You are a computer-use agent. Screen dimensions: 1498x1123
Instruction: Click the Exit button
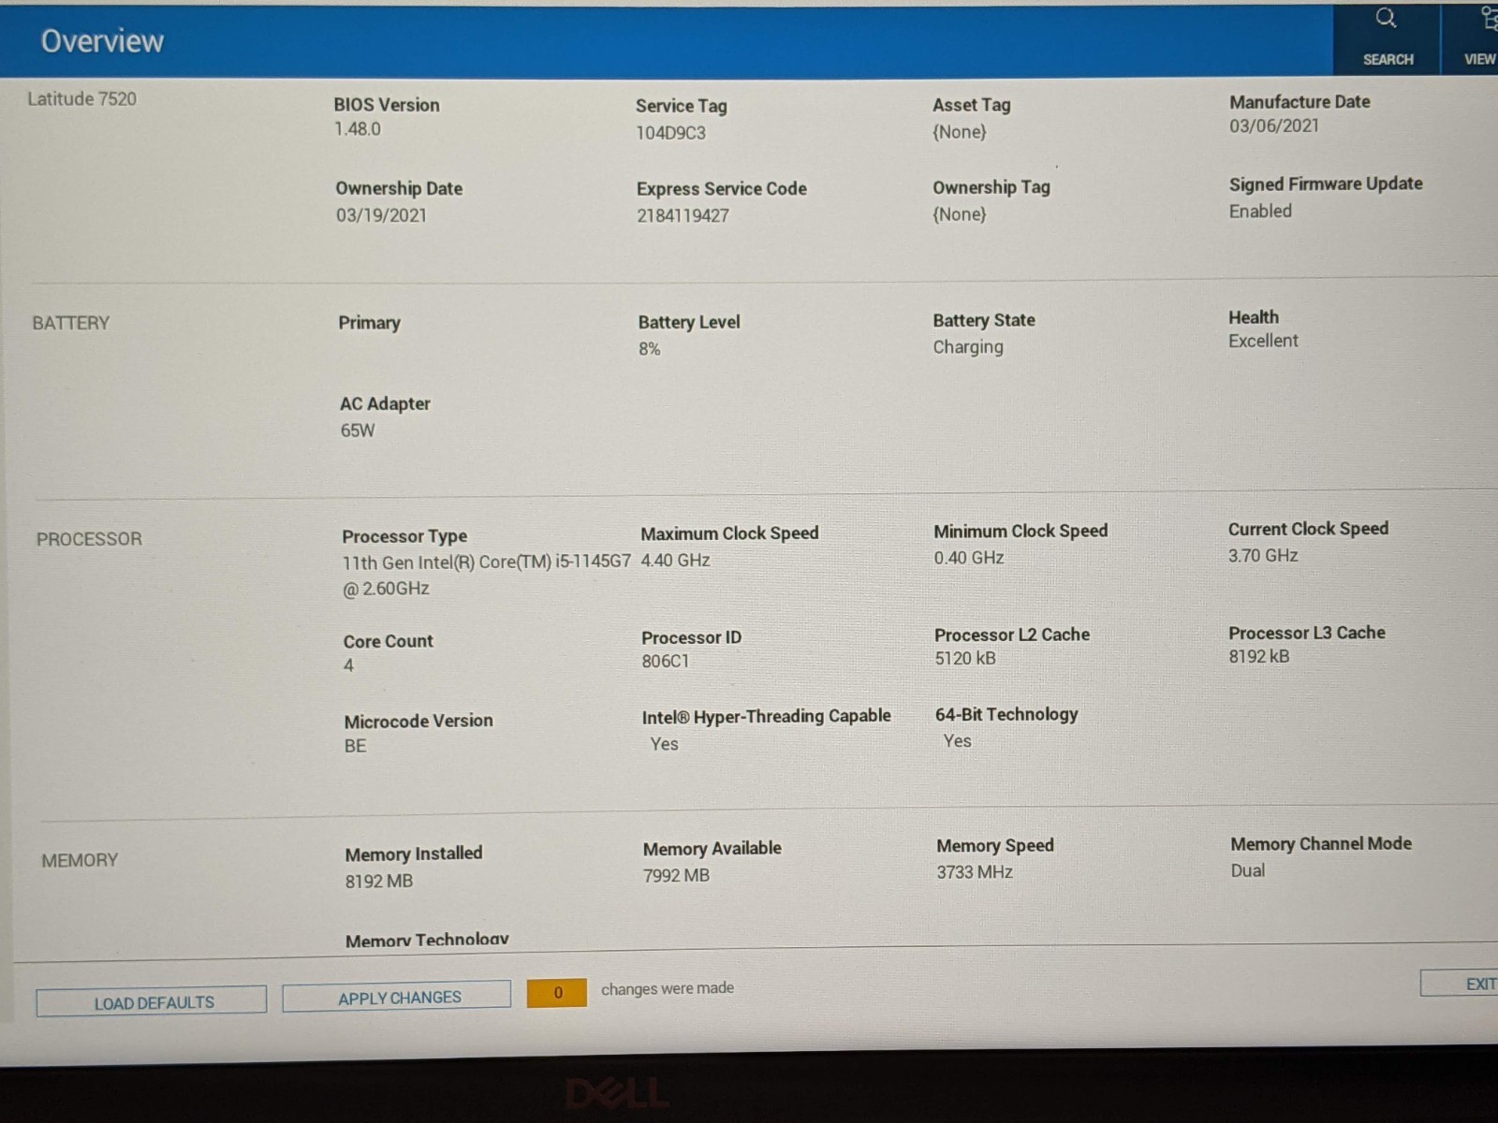pos(1461,984)
